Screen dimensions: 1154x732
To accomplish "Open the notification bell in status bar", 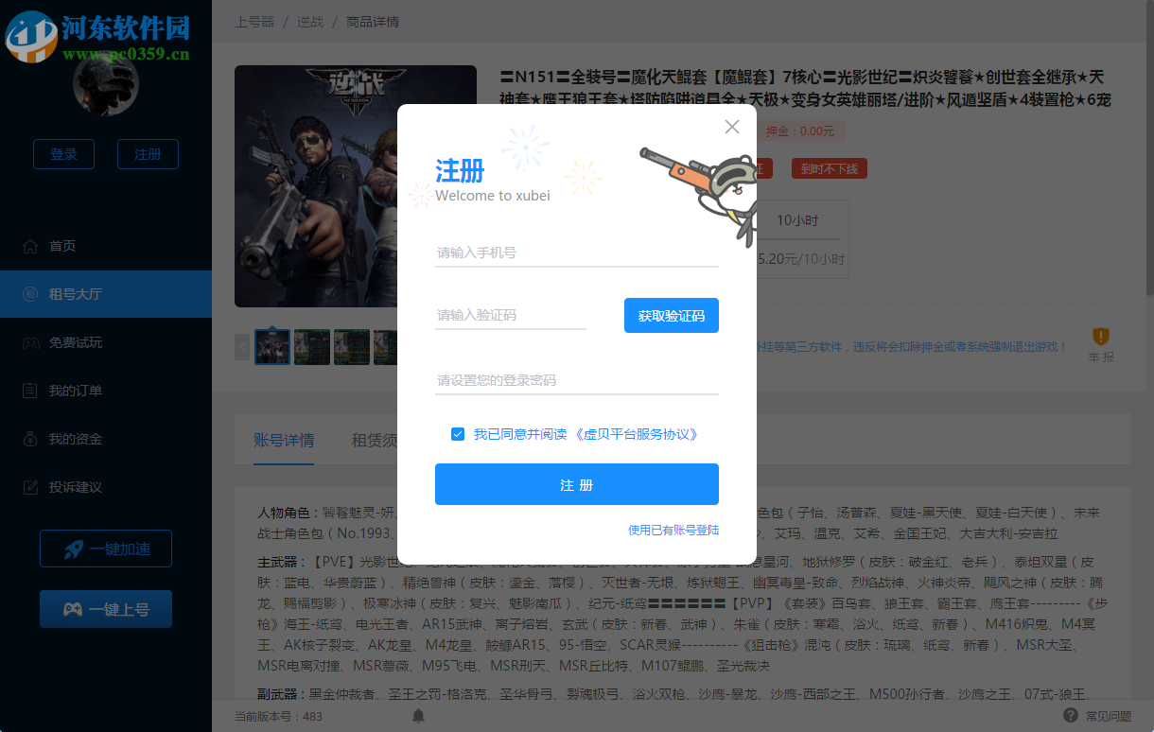I will [418, 716].
